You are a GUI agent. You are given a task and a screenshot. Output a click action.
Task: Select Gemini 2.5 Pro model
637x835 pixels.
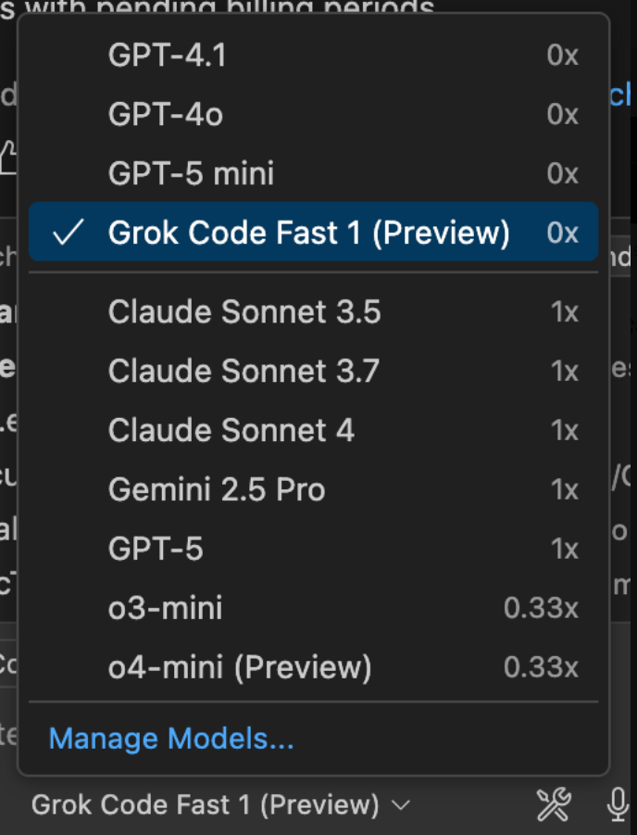(314, 489)
